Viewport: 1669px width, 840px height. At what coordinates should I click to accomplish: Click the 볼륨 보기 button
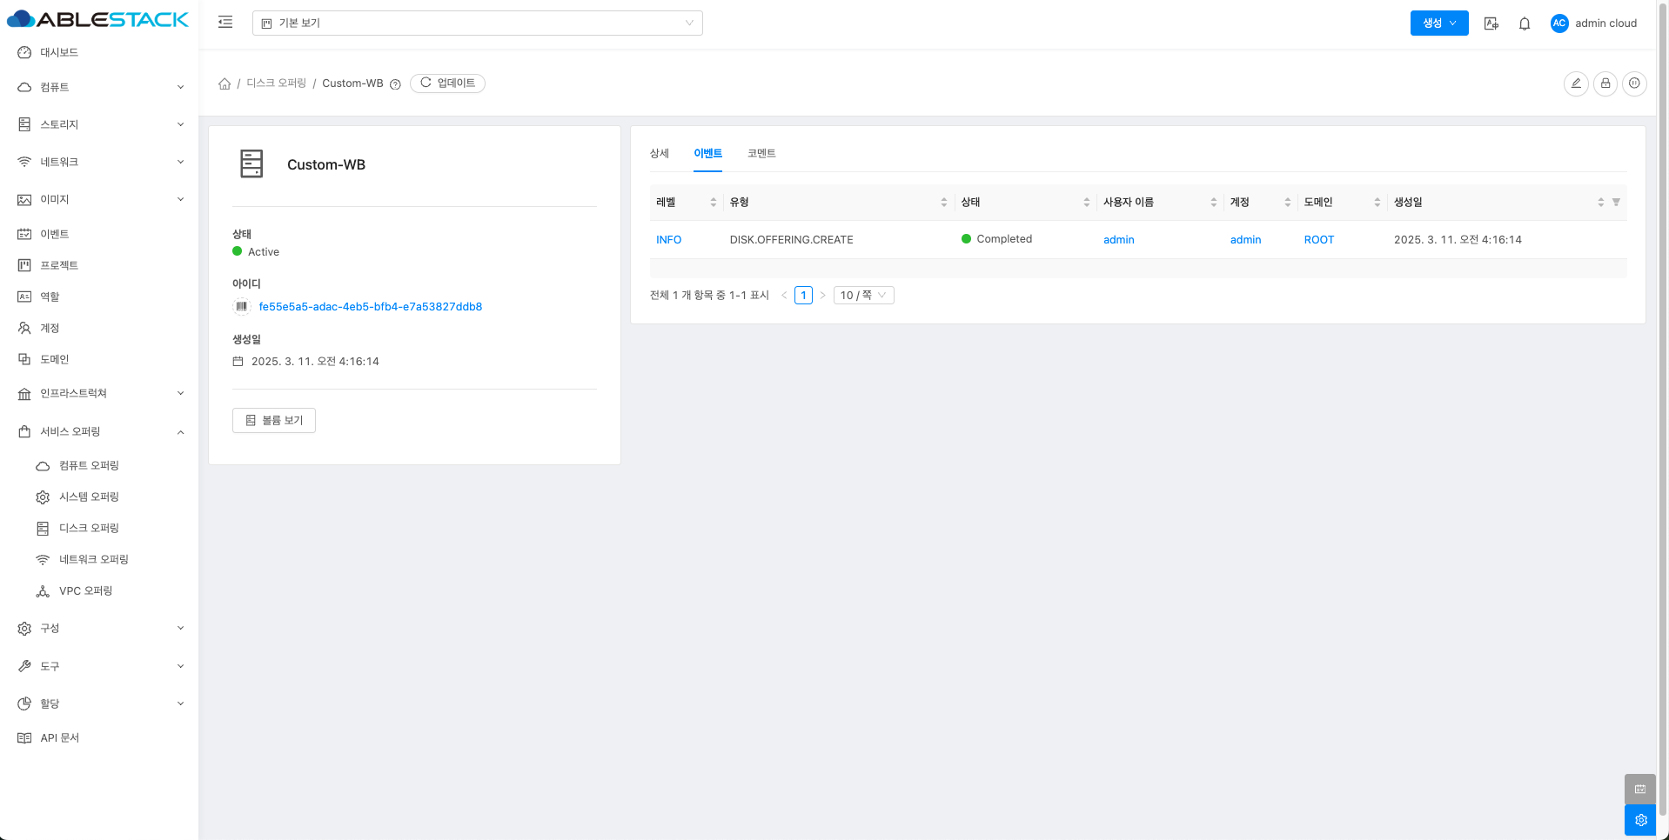(274, 421)
